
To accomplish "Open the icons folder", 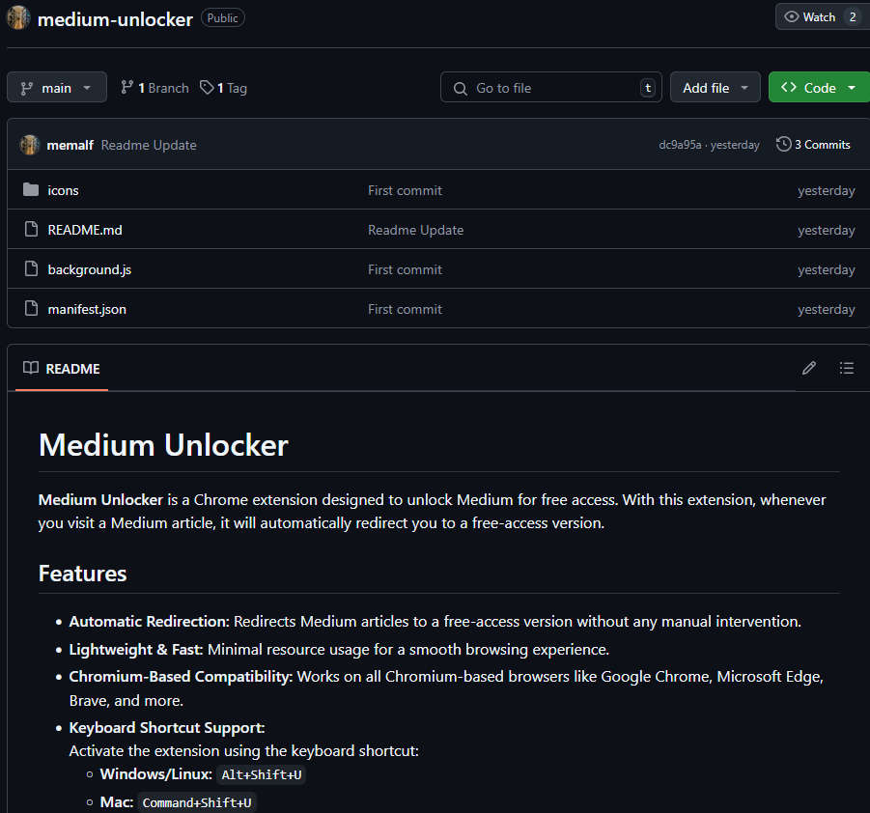I will 64,190.
